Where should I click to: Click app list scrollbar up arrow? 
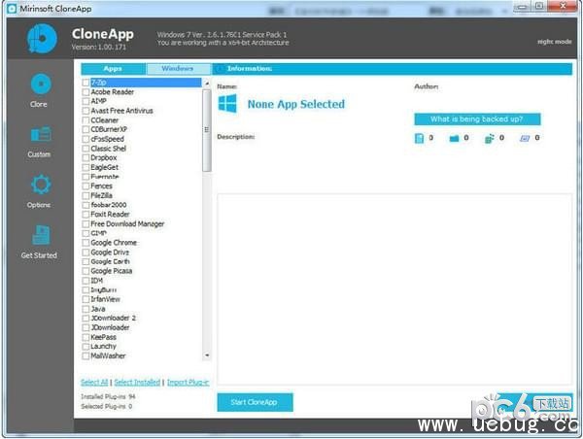click(207, 83)
